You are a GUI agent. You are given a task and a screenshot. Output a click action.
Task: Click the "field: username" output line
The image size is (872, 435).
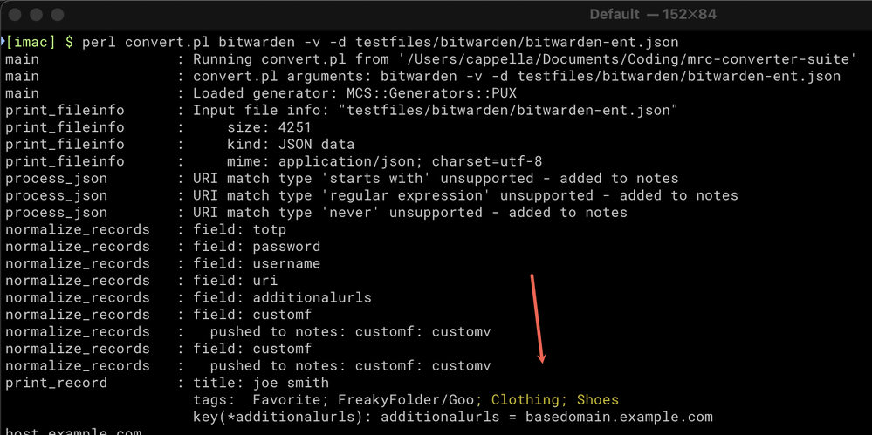coord(256,263)
